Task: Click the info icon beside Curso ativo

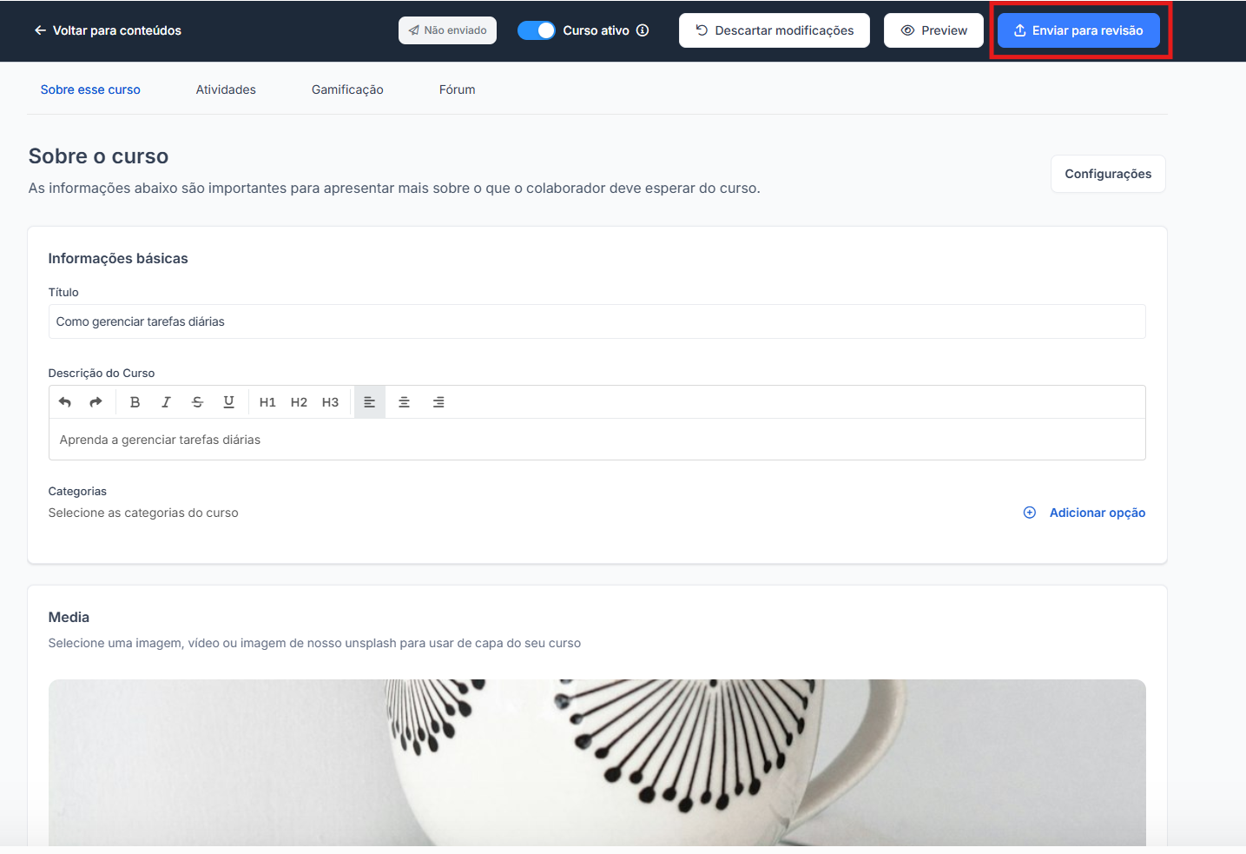Action: pos(643,30)
